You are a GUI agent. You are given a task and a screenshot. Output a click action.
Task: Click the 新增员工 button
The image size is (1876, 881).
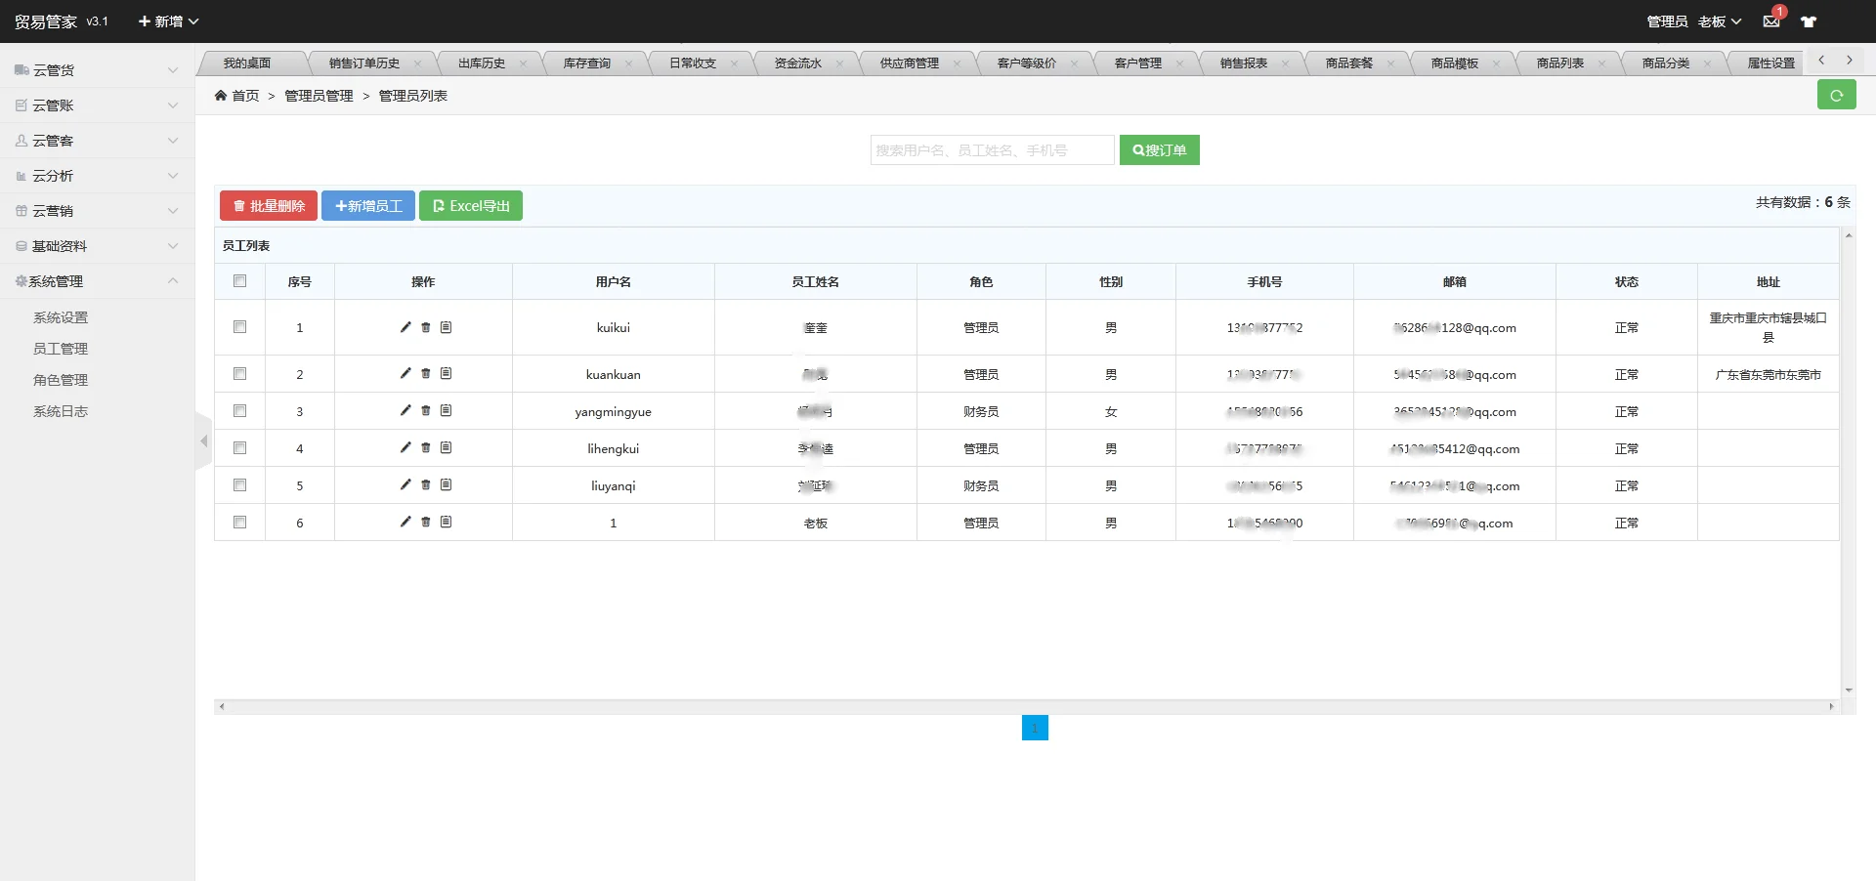click(368, 206)
